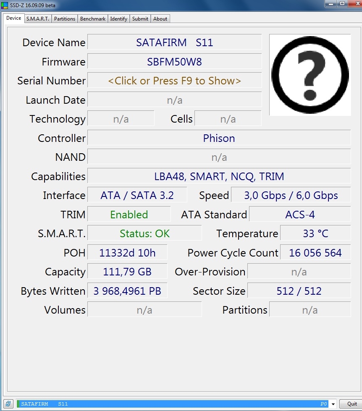
Task: Click the unknown device question mark image
Action: (310, 75)
